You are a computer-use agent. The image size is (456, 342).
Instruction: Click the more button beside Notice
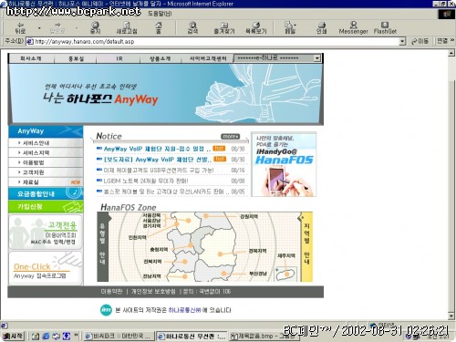pyautogui.click(x=230, y=137)
